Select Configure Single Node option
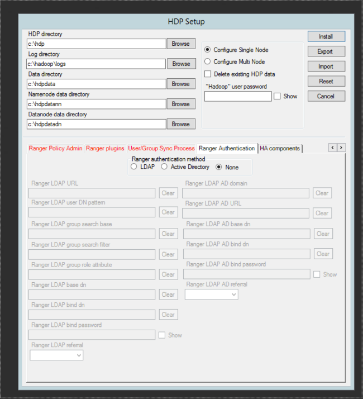Viewport: 363px width, 399px height. coord(208,50)
